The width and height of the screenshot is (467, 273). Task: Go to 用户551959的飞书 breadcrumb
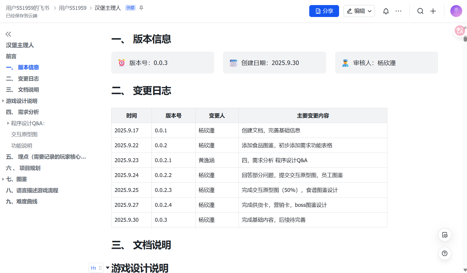[x=28, y=8]
